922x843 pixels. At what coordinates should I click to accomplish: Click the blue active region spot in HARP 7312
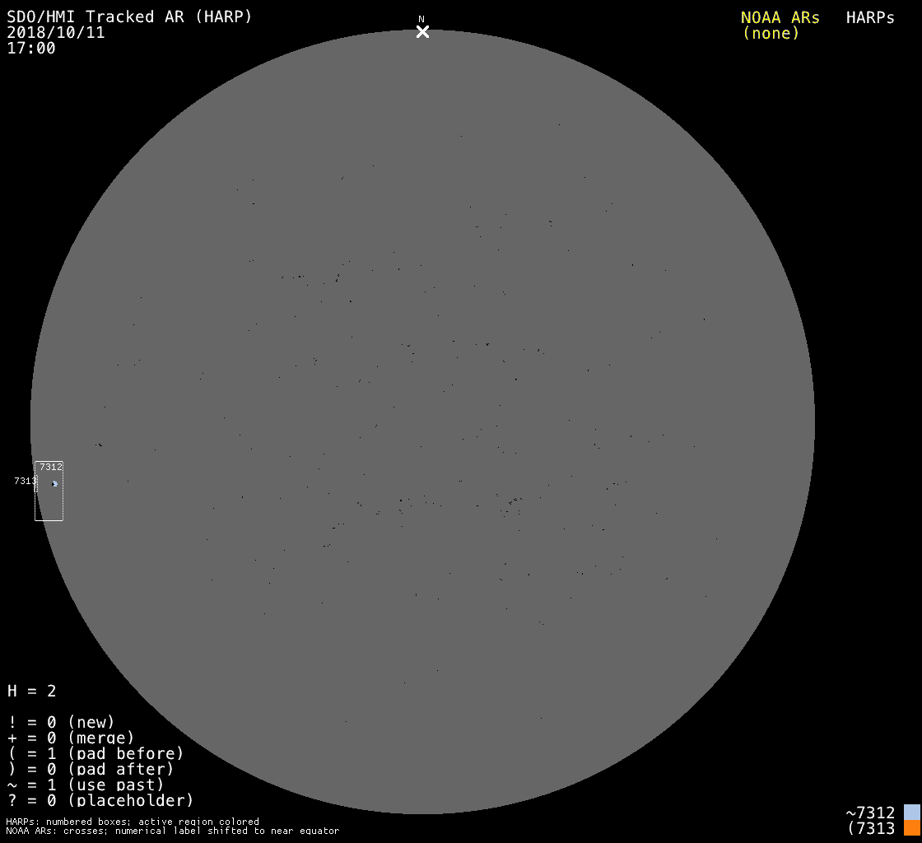coord(55,484)
